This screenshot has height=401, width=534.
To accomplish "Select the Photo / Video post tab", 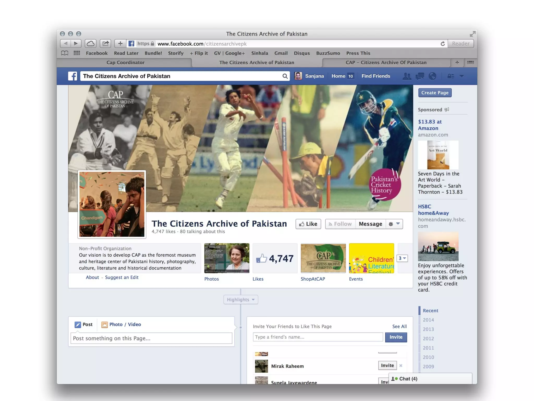I will point(121,325).
